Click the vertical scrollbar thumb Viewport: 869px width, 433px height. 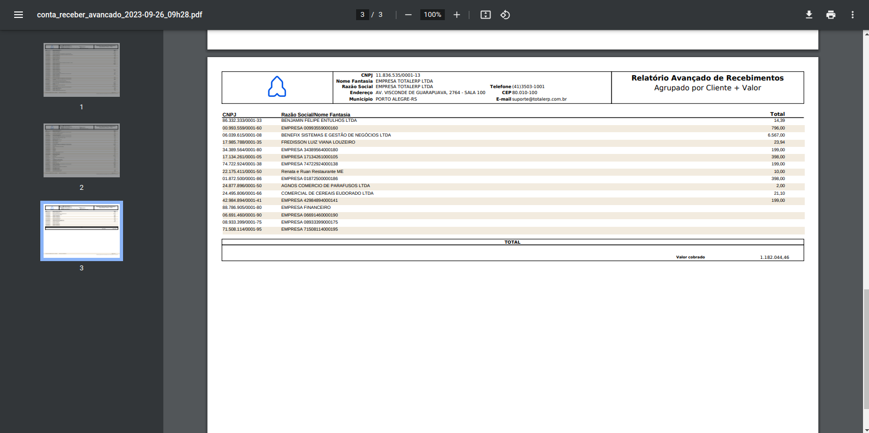click(x=866, y=349)
